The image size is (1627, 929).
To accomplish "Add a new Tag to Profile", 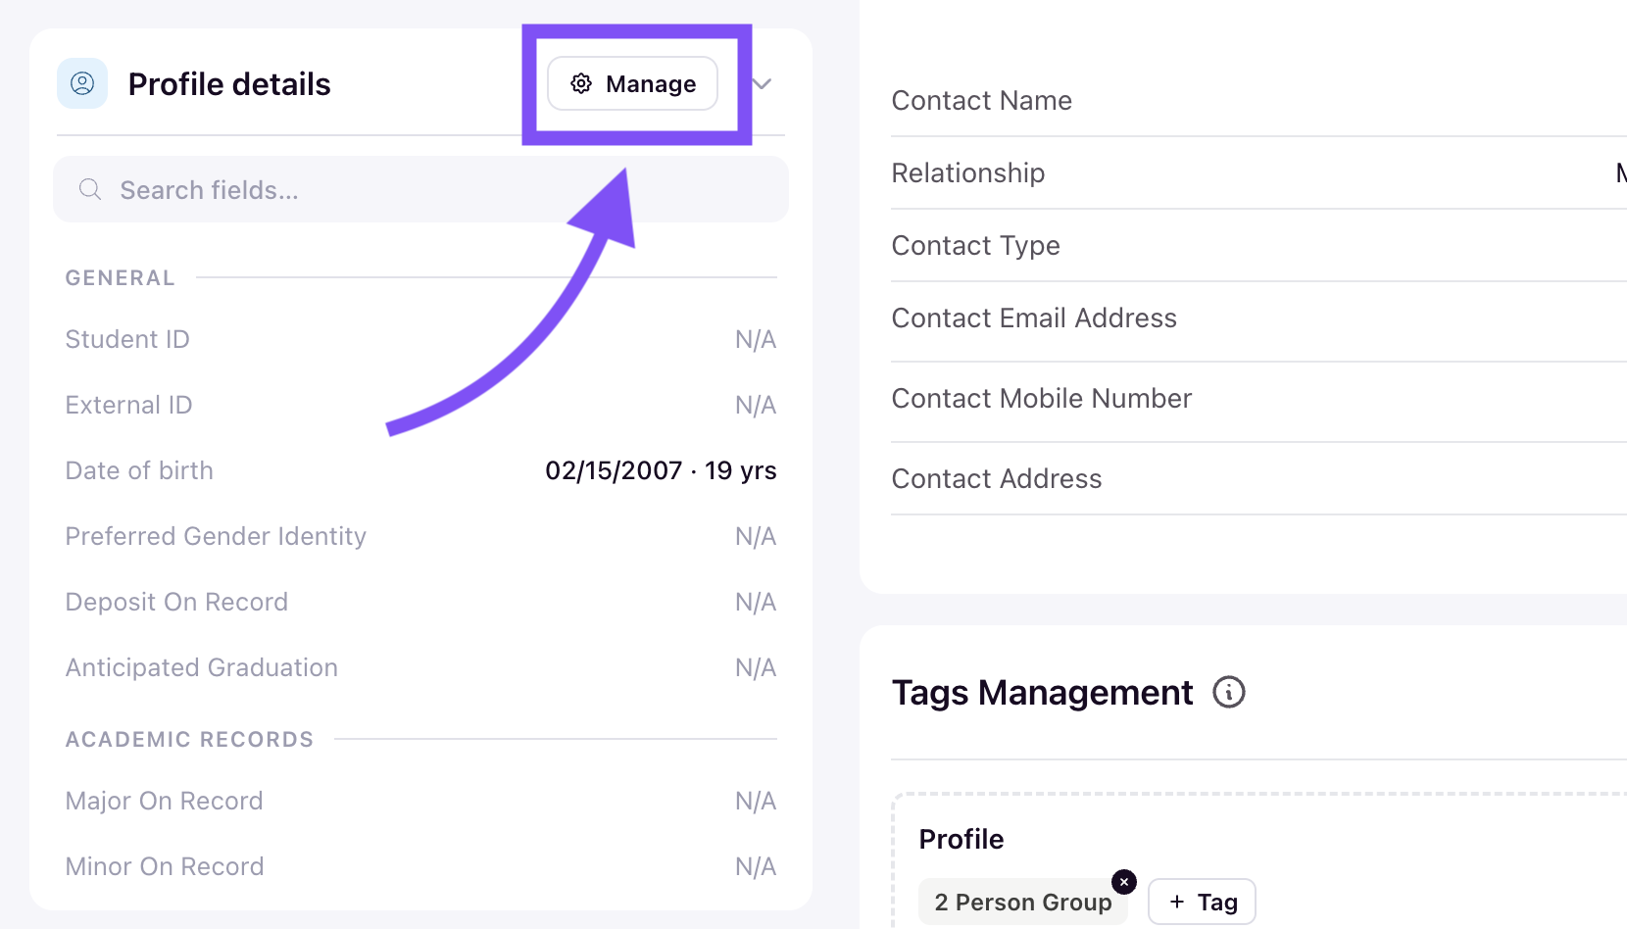I will point(1202,902).
